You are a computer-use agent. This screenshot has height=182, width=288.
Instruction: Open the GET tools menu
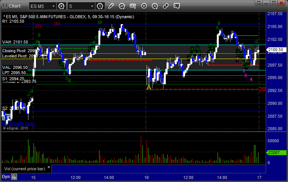(x=133, y=6)
